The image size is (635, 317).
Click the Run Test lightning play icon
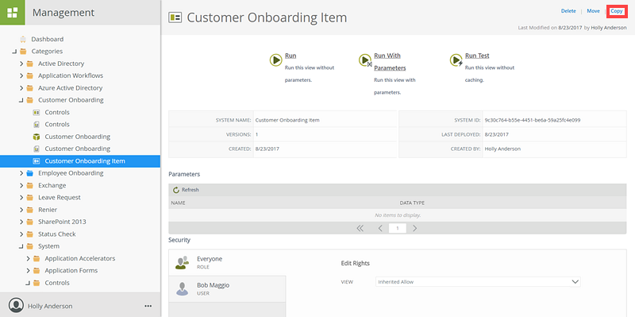coord(456,60)
